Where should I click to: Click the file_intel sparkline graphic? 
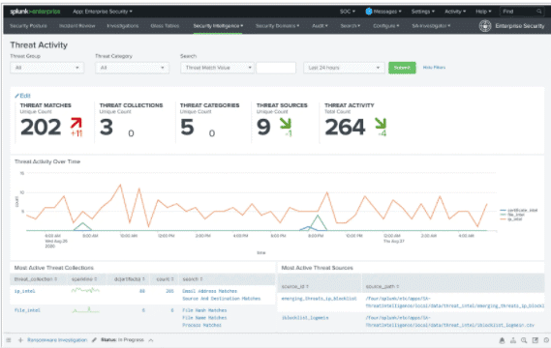[x=85, y=309]
